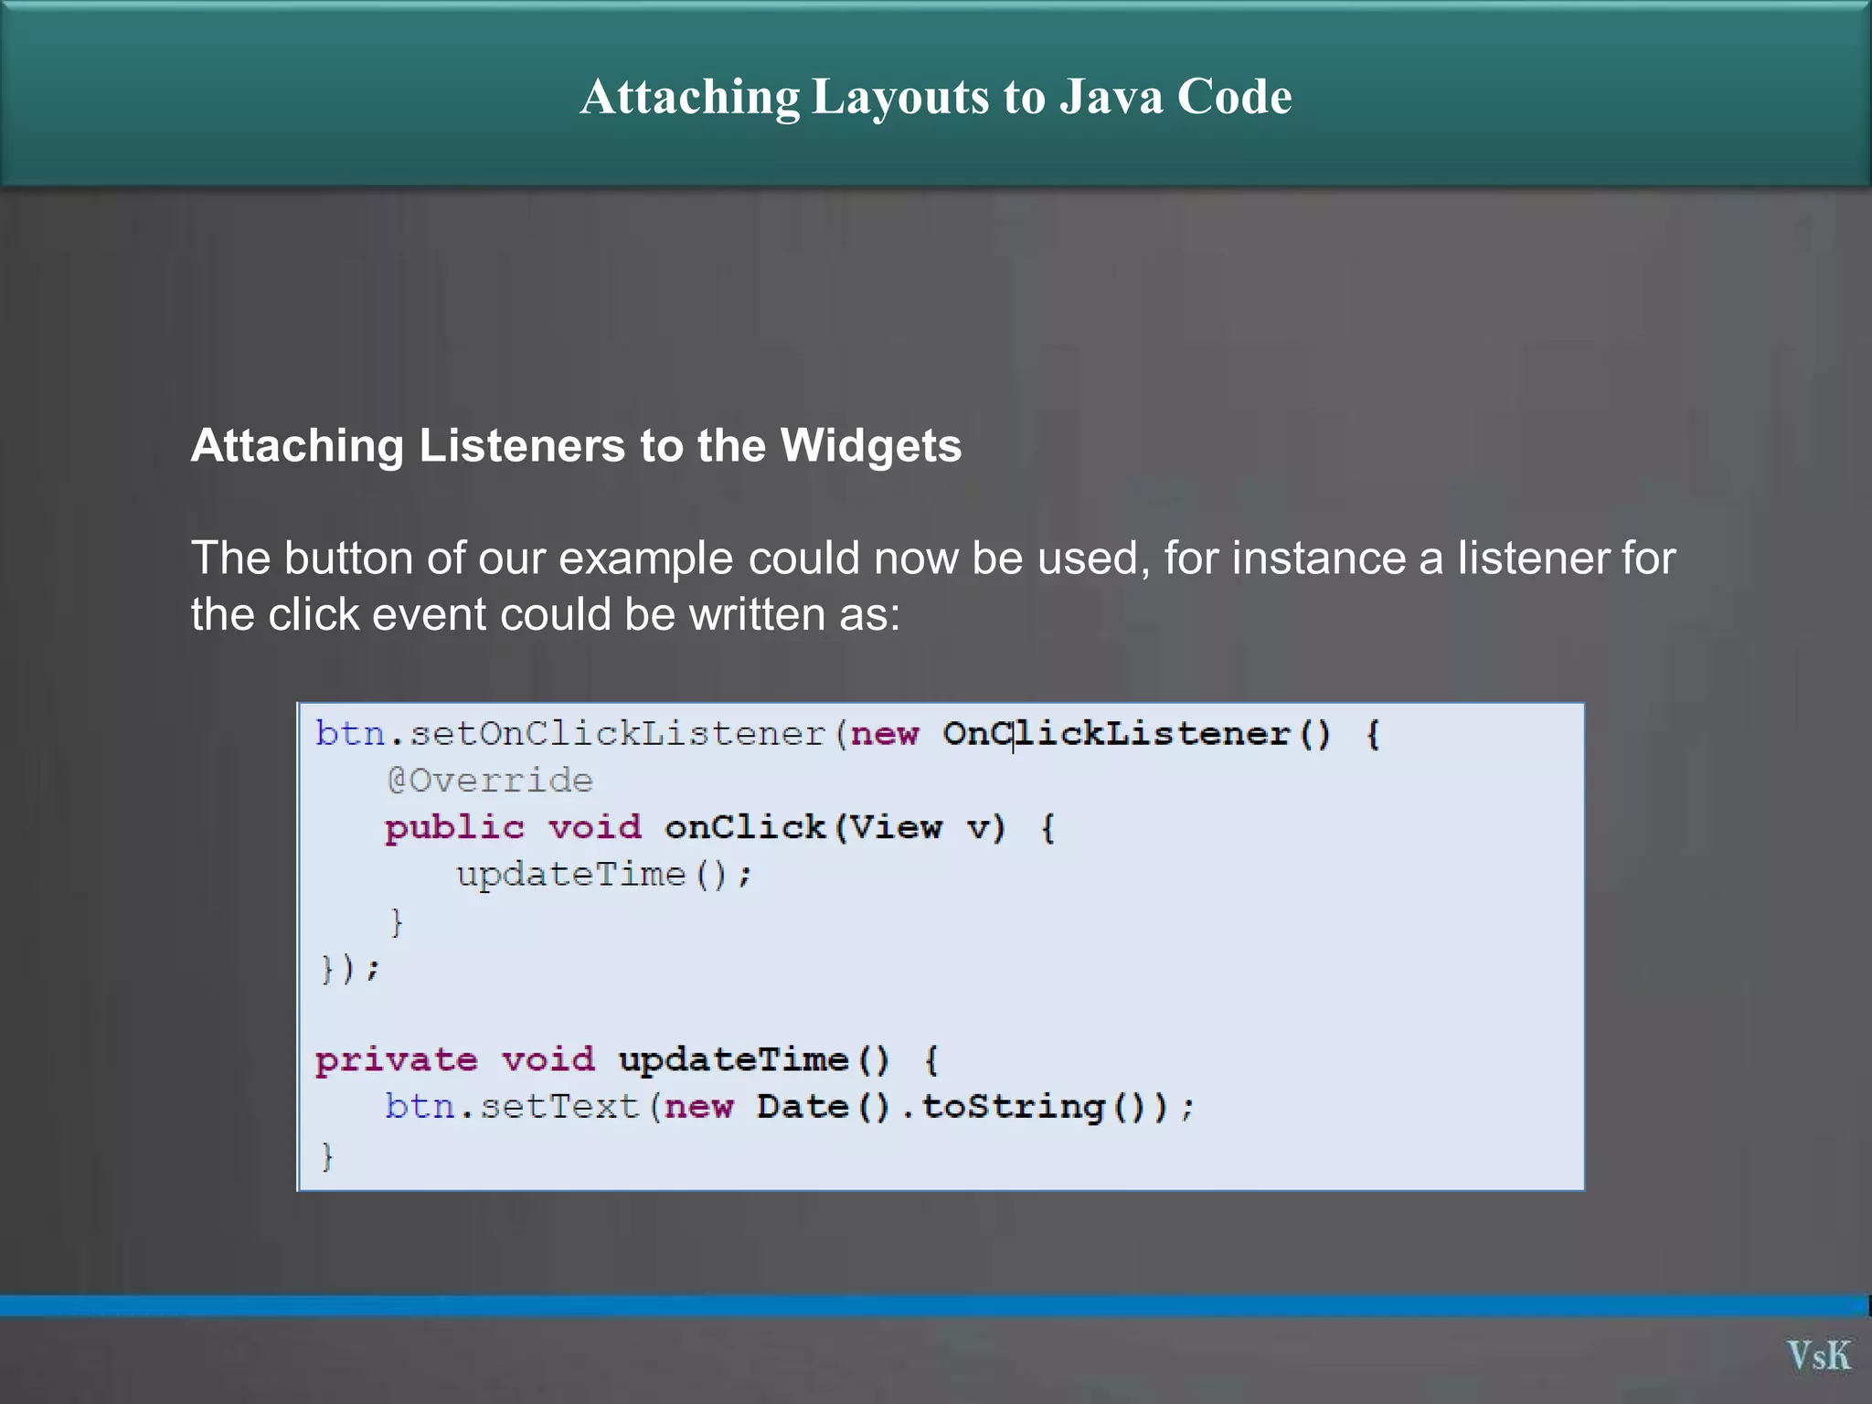This screenshot has width=1872, height=1404.
Task: Click the heading 'Attaching Listeners to the Widgets'
Action: tap(576, 446)
